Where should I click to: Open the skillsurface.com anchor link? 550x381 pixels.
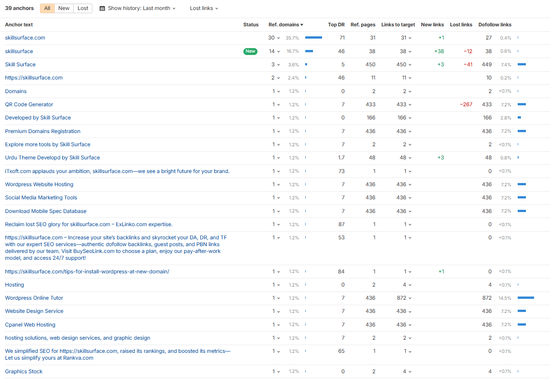[x=25, y=38]
